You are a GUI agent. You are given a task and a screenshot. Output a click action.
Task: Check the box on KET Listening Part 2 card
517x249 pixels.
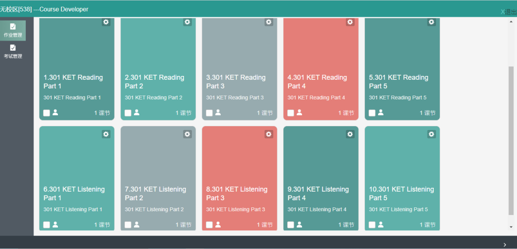128,225
